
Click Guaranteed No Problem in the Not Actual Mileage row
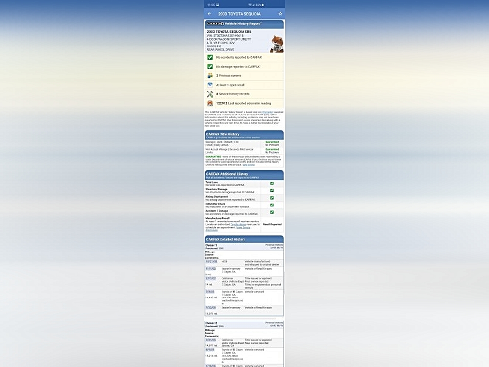[x=272, y=151]
